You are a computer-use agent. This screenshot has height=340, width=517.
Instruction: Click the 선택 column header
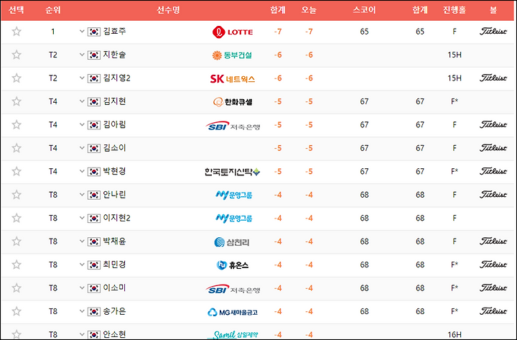tap(16, 10)
